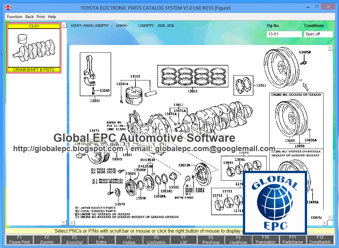Select part number 13538C label
Screen dimensions: 339x248
click(x=166, y=191)
